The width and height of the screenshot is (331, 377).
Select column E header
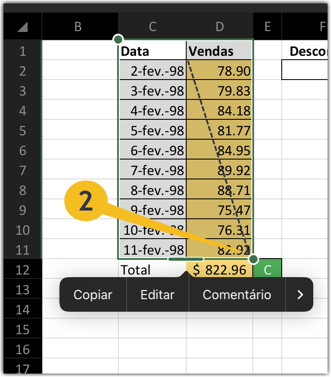[x=267, y=26]
